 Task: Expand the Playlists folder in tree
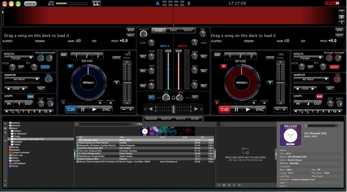(x=8, y=161)
